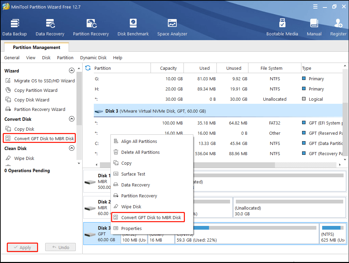Click the sidebar scroll down arrow
Viewport: 349px width, 263px height.
coord(79,163)
